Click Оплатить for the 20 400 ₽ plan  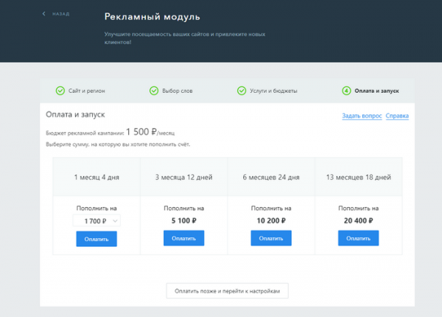[359, 238]
